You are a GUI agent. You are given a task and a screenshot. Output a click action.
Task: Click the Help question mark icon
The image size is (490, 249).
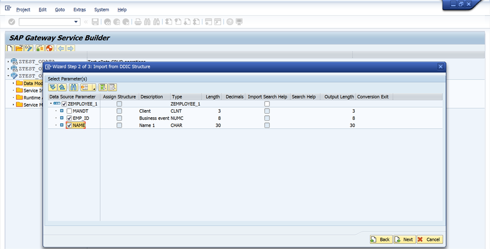point(230,22)
